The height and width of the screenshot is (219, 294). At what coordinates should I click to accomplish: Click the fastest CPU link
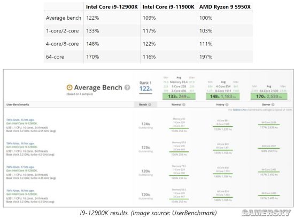[x=239, y=110]
